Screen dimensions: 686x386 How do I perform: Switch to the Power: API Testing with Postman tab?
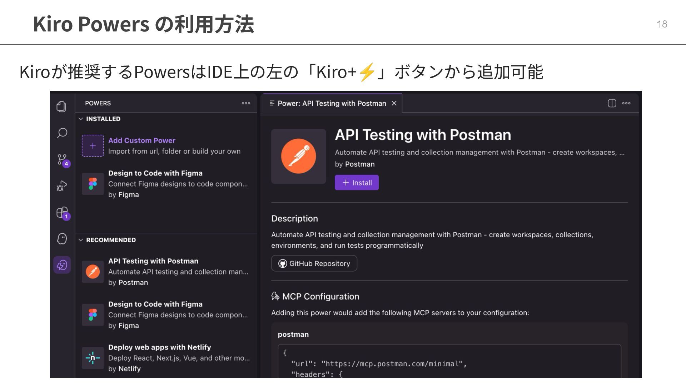point(332,103)
